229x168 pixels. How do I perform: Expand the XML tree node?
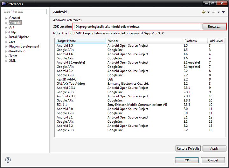click(x=6, y=61)
